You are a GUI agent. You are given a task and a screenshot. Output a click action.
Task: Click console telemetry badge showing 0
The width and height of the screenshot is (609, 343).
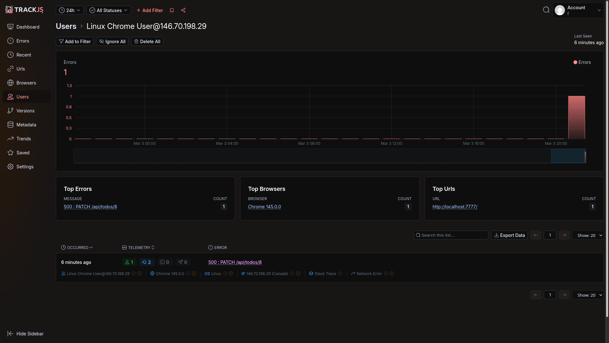[x=165, y=262]
